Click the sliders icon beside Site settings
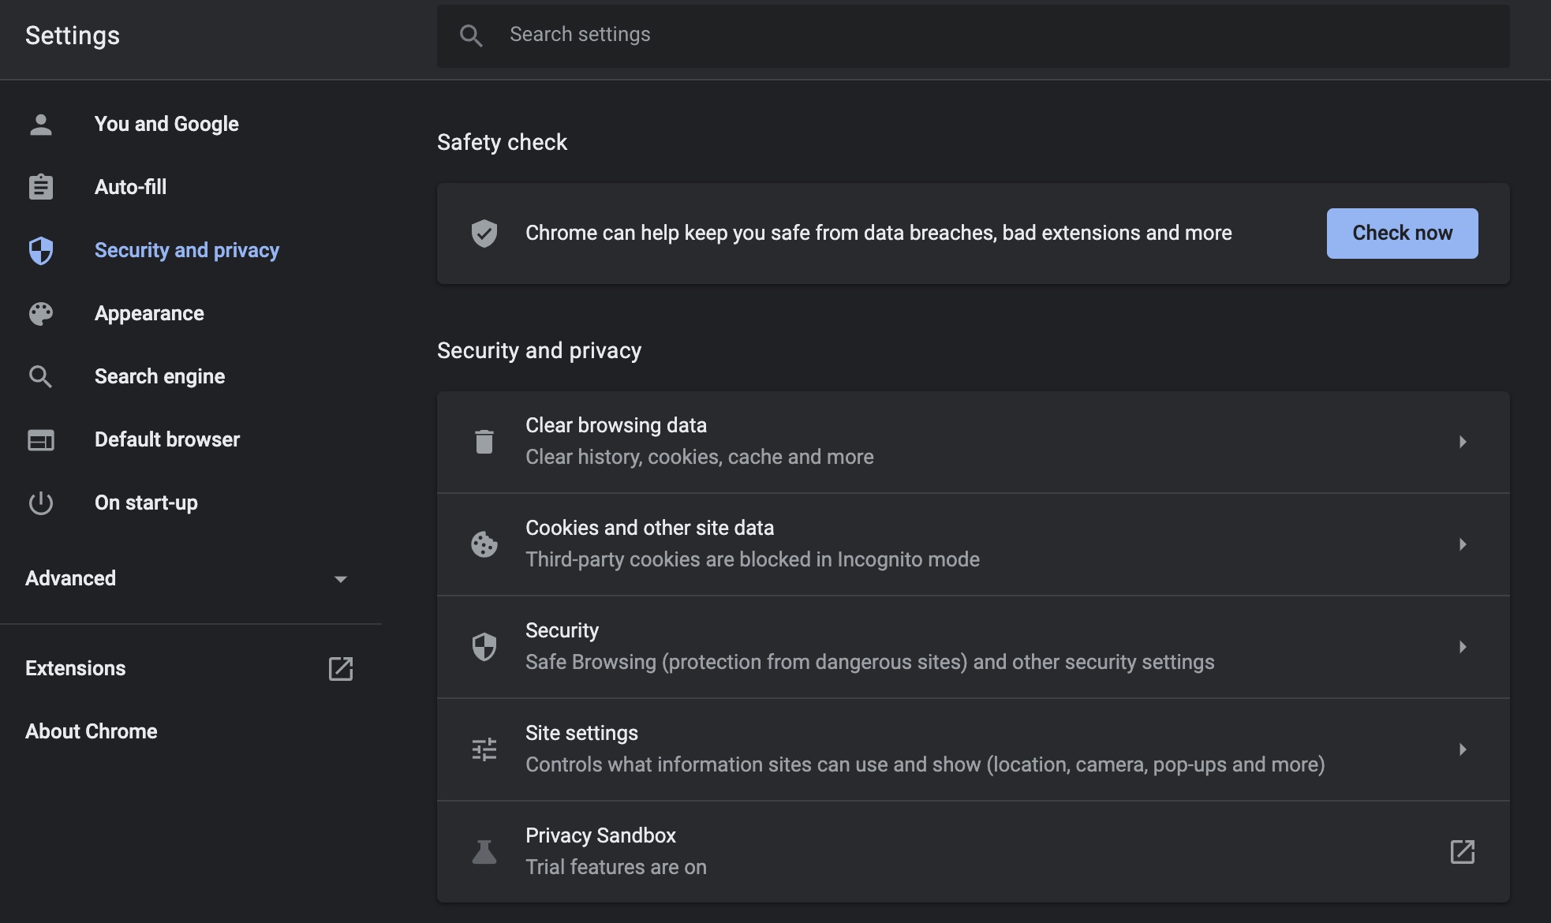1551x923 pixels. 484,749
